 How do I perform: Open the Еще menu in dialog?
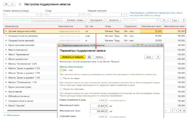point(149,57)
